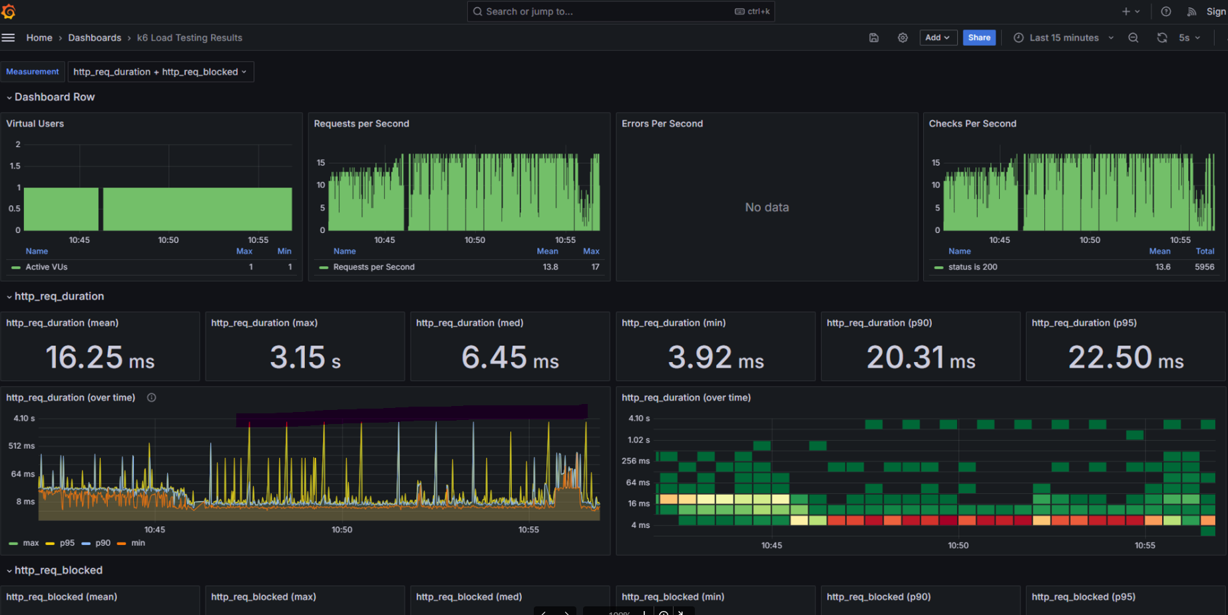The width and height of the screenshot is (1228, 615).
Task: Sort Virtual Users legend by Max
Action: pos(244,251)
